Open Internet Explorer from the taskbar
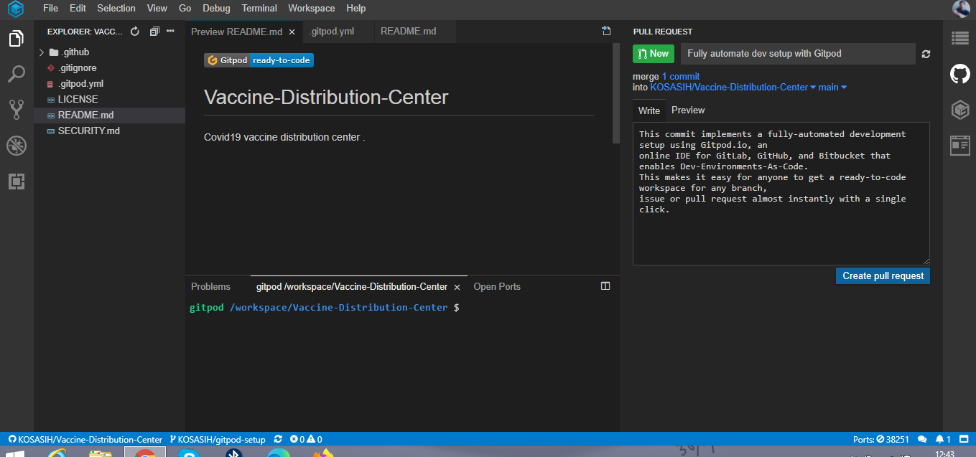The height and width of the screenshot is (457, 976). 56,453
